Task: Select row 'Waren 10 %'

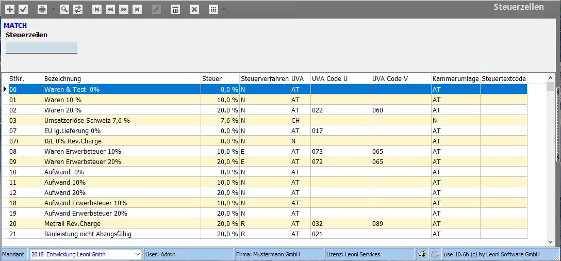Action: click(268, 100)
